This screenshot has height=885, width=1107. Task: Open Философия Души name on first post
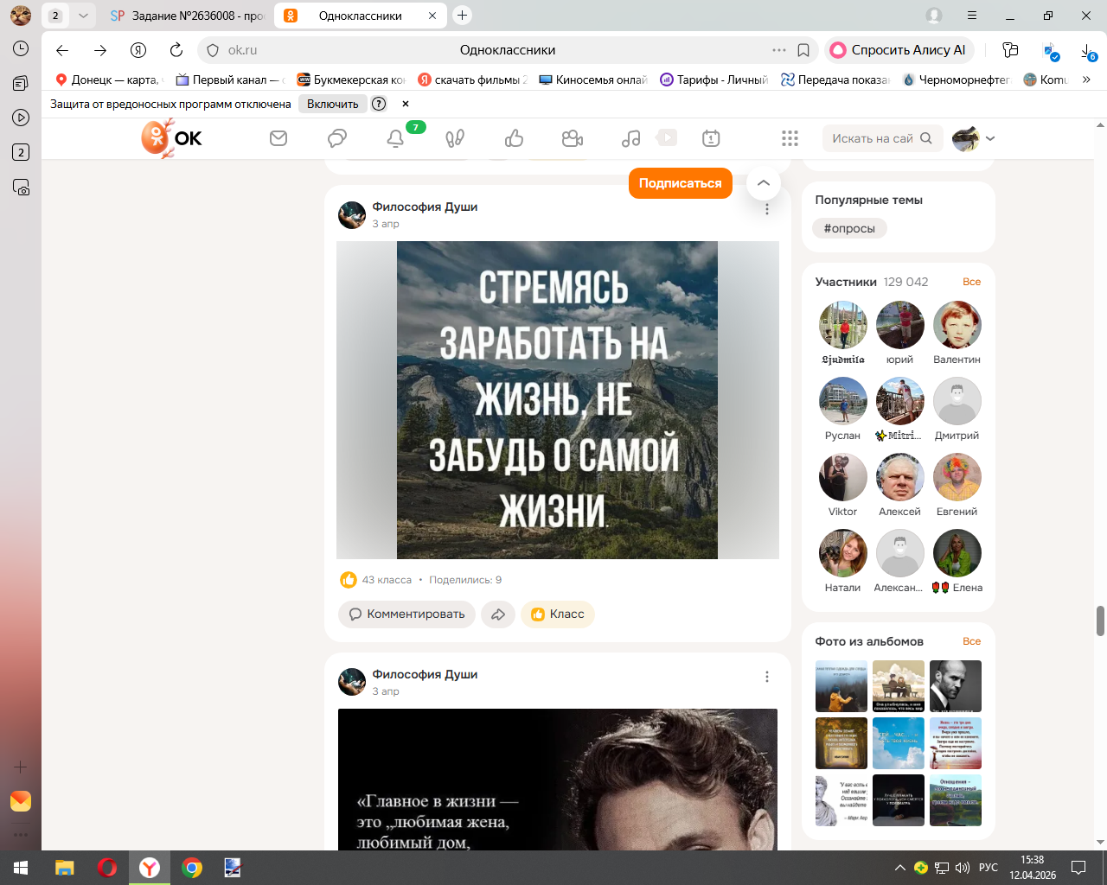click(x=425, y=207)
